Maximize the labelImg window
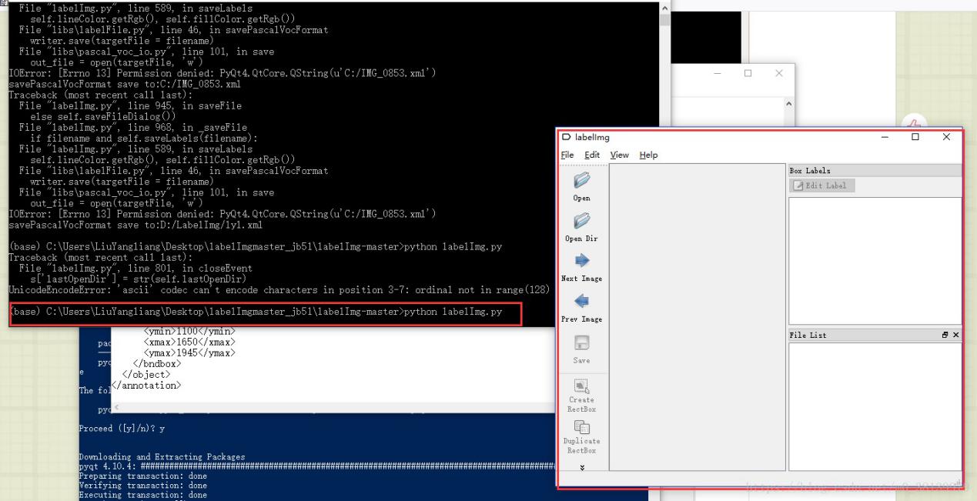 915,137
